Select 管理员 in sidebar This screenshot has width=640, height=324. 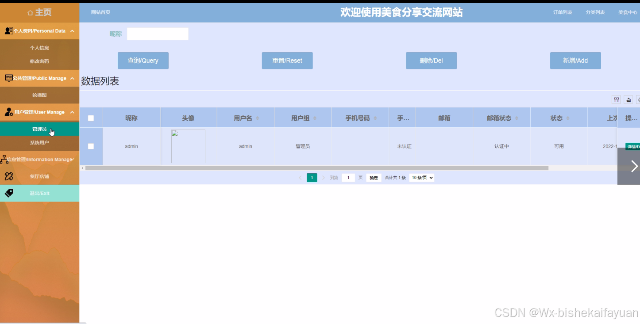[39, 129]
